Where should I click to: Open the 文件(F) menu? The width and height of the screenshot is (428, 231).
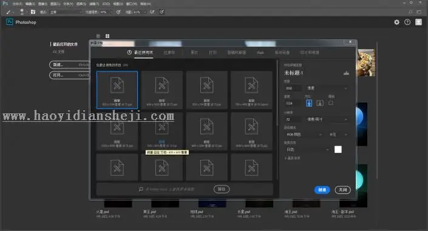click(17, 4)
